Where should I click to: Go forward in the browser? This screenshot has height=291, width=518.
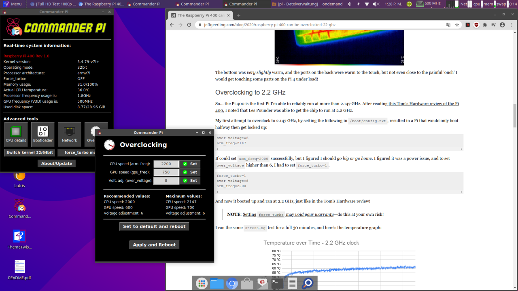pyautogui.click(x=180, y=25)
